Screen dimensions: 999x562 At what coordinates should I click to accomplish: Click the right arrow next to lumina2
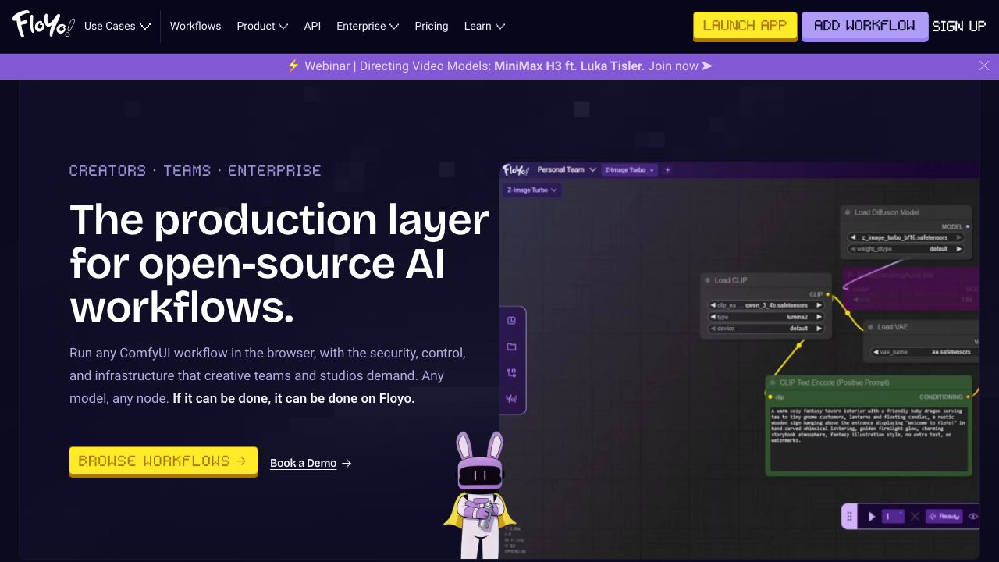click(x=819, y=317)
